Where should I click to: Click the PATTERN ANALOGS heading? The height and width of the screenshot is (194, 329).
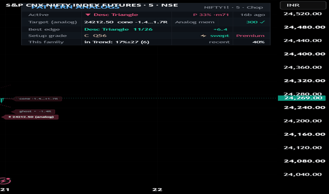[x=75, y=7]
